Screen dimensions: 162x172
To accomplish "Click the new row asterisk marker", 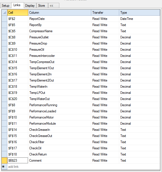I will [x=4, y=167].
